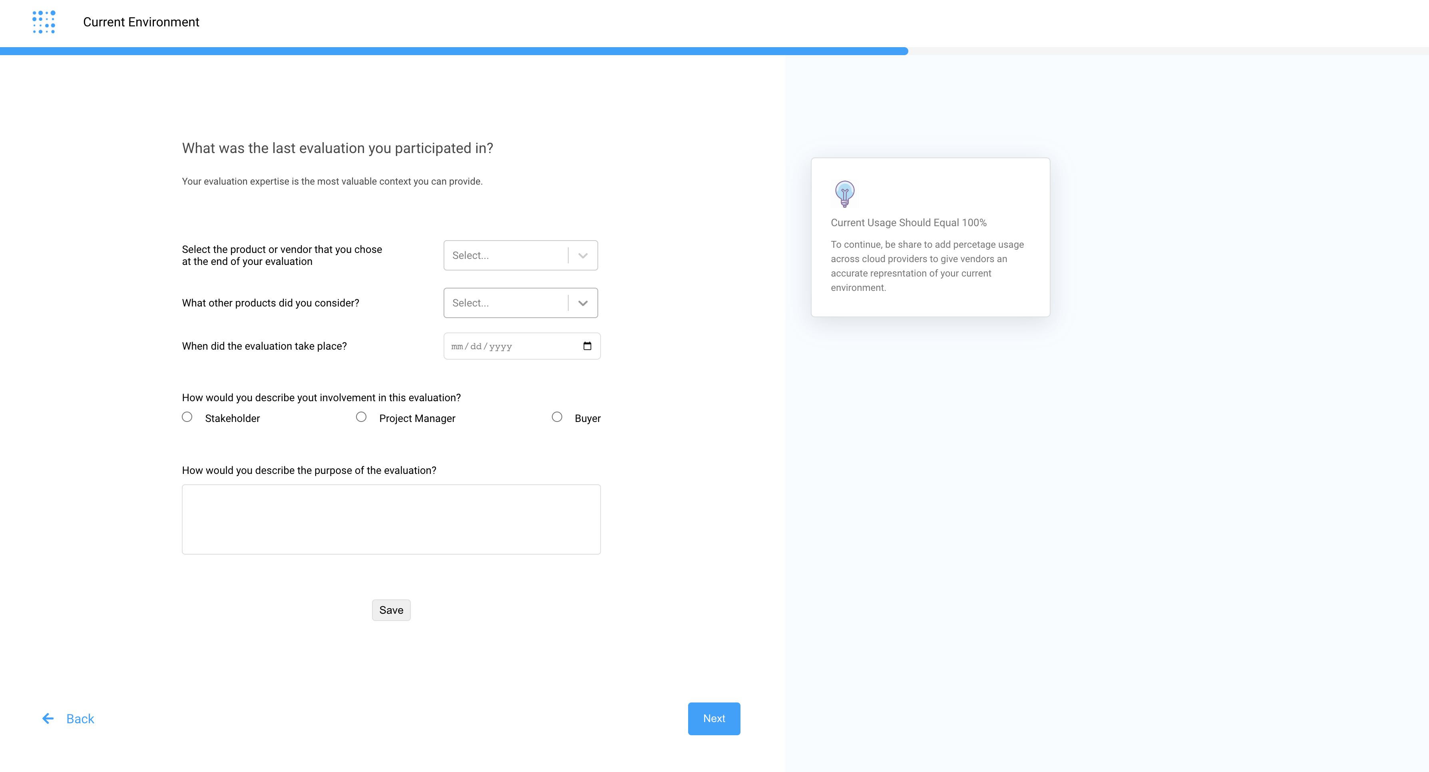Click 'What other products did you consider?' label
Viewport: 1429px width, 772px height.
pos(271,303)
